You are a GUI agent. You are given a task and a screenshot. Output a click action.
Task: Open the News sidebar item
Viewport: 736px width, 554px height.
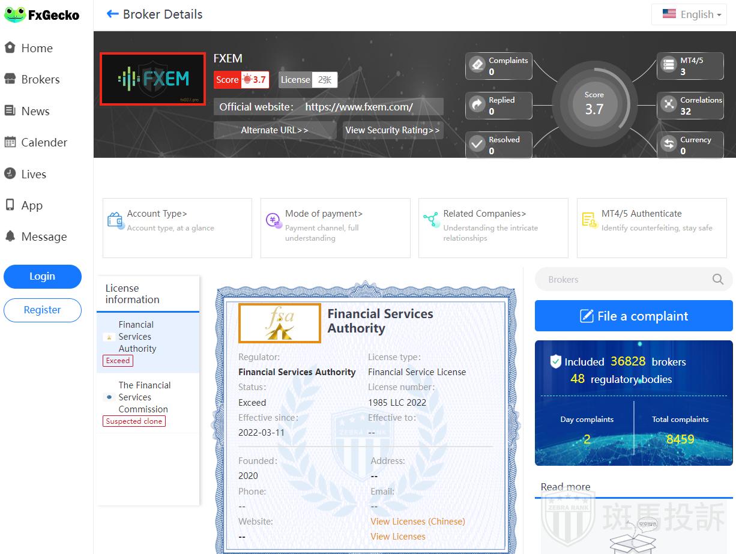pyautogui.click(x=35, y=111)
